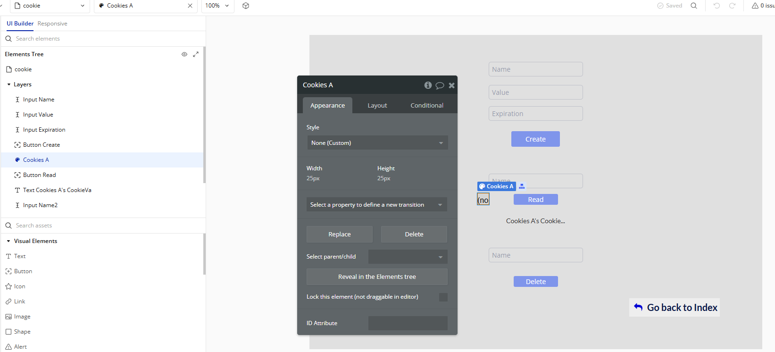Select Button Read in the Elements Tree
775x352 pixels.
39,175
